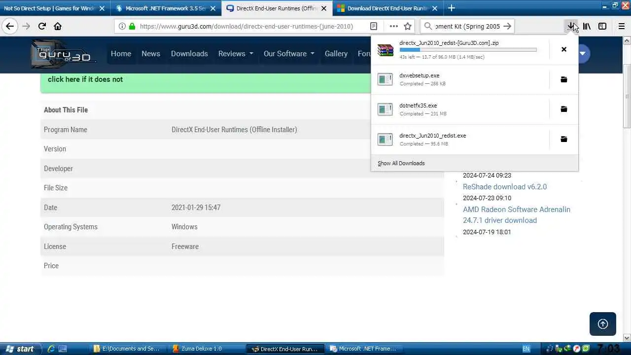631x355 pixels.
Task: Show sidebars toolbar icon
Action: coord(602,26)
